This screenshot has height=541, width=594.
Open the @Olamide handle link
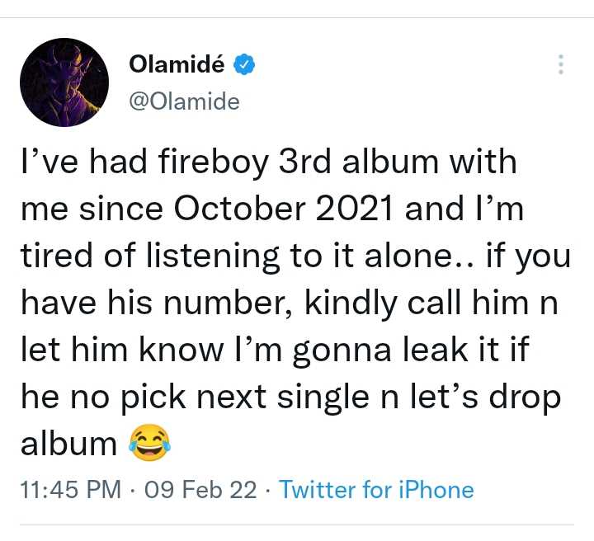click(185, 101)
